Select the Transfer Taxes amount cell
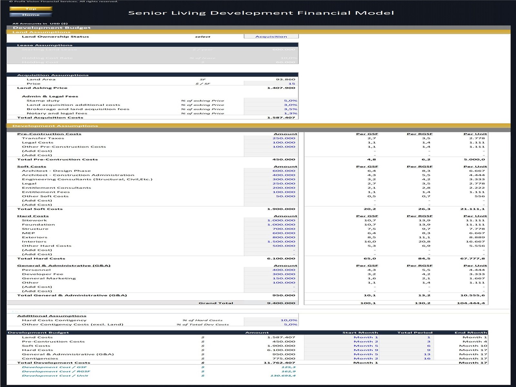This screenshot has height=387, width=516. (x=271, y=138)
